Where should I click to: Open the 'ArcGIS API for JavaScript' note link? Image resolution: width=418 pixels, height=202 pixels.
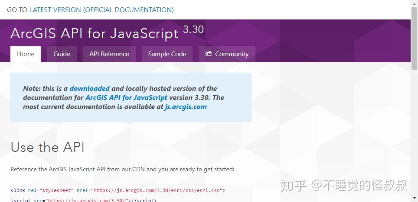[126, 98]
